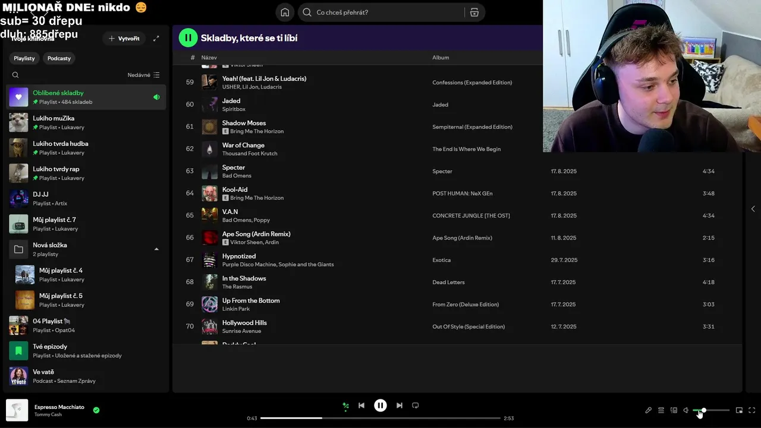This screenshot has height=428, width=761.
Task: Enter full screen player icon
Action: coord(752,410)
